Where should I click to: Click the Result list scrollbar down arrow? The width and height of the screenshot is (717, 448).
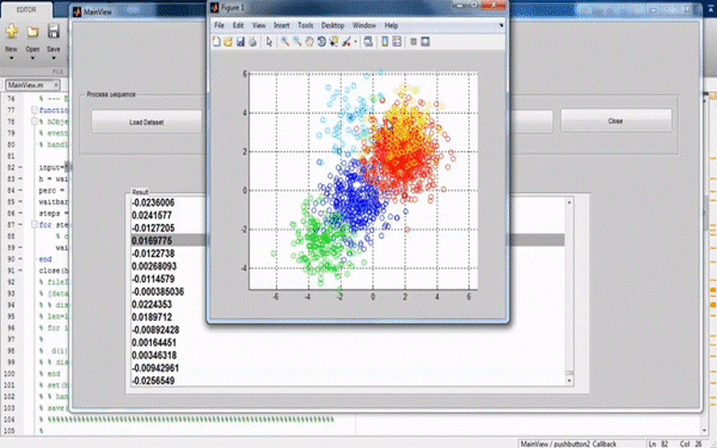click(569, 381)
